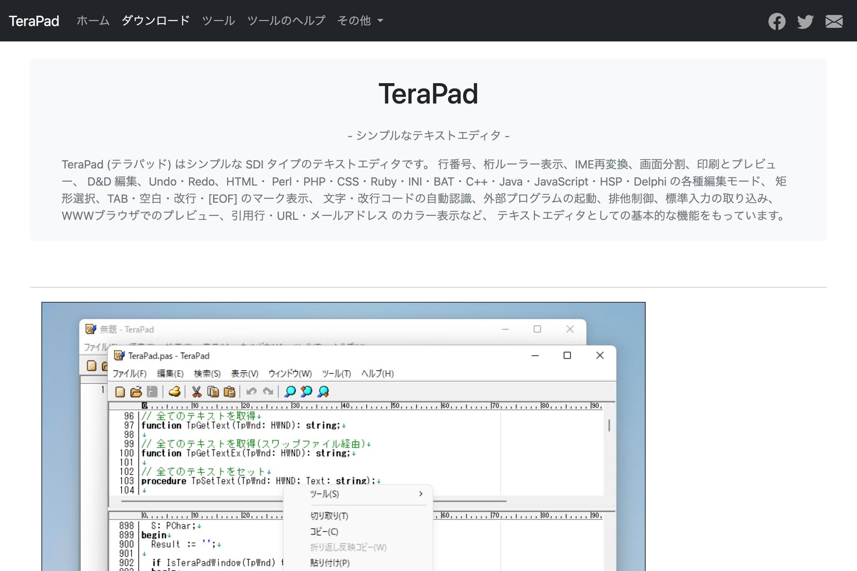Open the Facebook share icon
The width and height of the screenshot is (857, 571).
[776, 21]
